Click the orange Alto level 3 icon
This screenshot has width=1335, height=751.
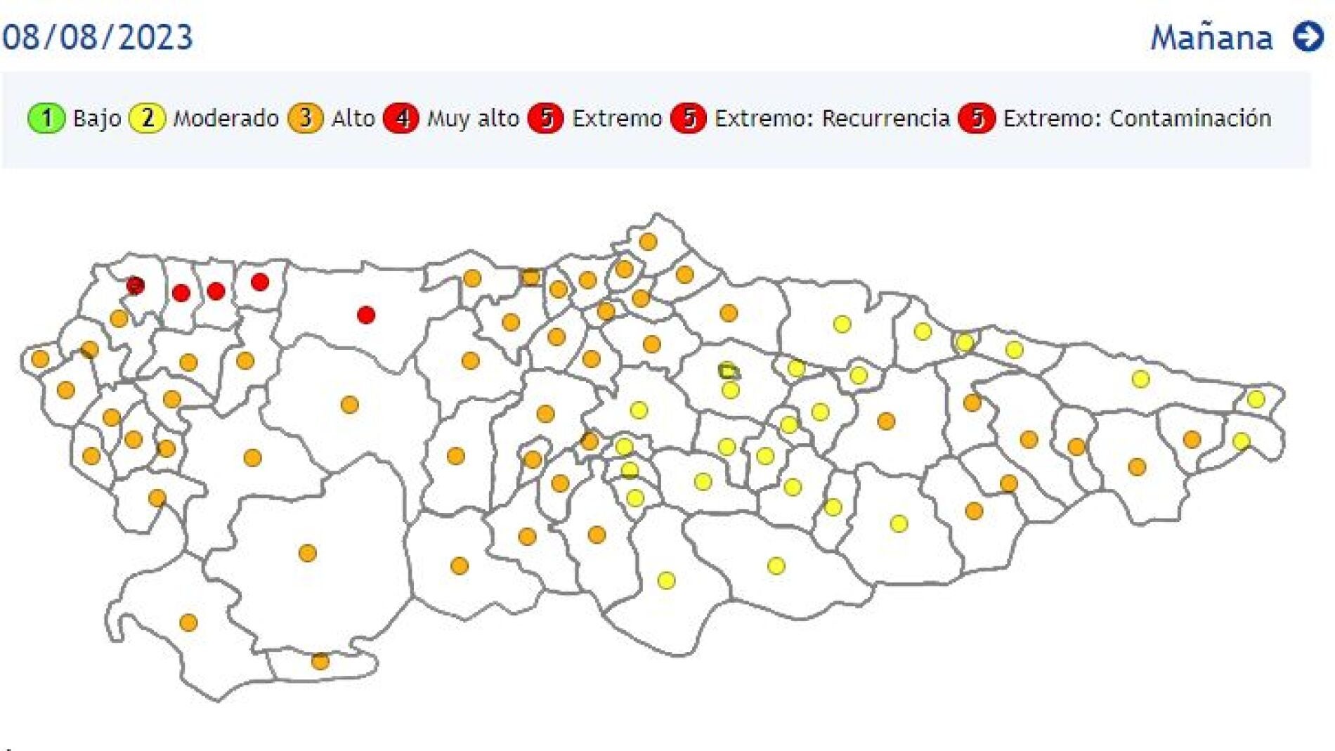tap(305, 118)
